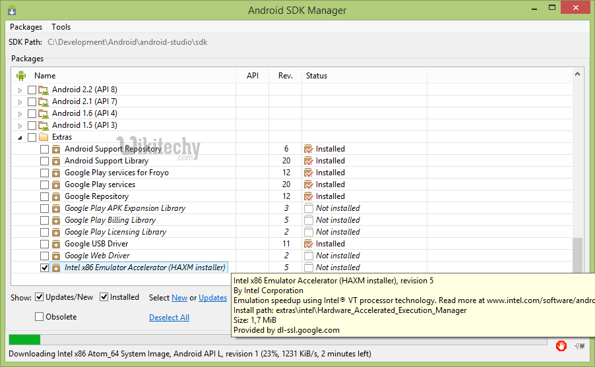595x367 pixels.
Task: Uncheck the Intel x86 Emulator Accelerator checkbox
Action: point(44,268)
